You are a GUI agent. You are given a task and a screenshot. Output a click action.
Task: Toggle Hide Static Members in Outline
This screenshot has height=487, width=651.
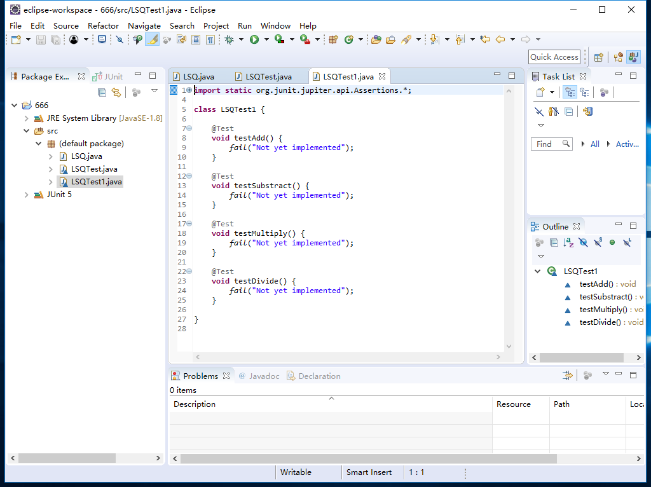coord(598,242)
